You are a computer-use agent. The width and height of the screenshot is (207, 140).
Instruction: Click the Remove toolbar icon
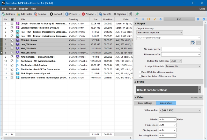(35, 14)
